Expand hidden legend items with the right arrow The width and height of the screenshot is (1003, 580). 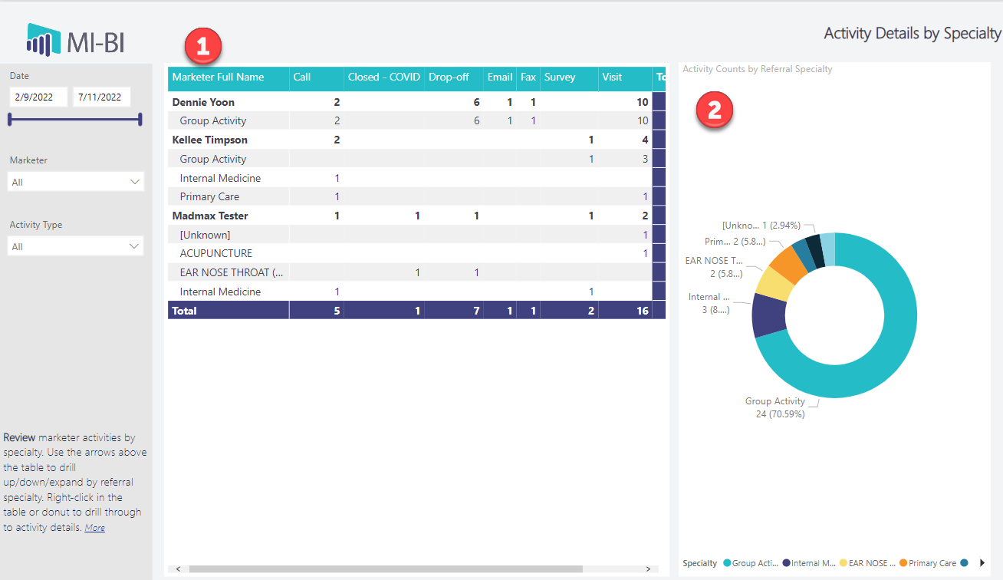tap(982, 563)
